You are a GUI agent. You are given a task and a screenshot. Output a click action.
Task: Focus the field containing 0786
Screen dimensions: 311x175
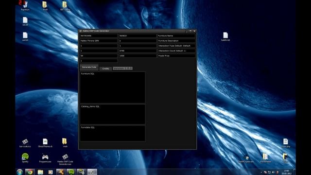pyautogui.click(x=138, y=51)
